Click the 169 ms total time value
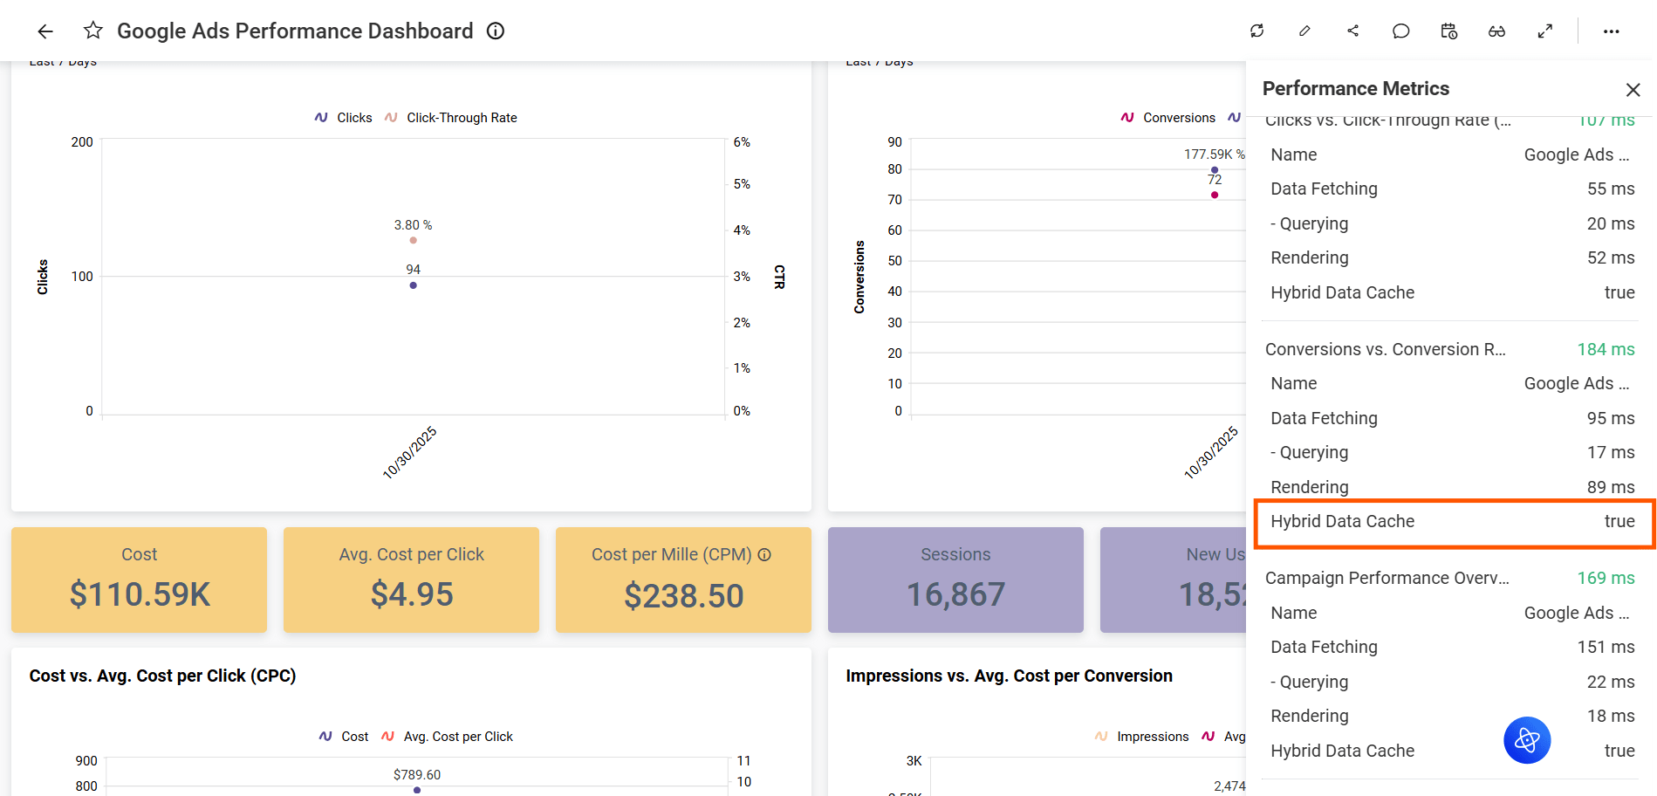Image resolution: width=1657 pixels, height=796 pixels. click(1606, 578)
